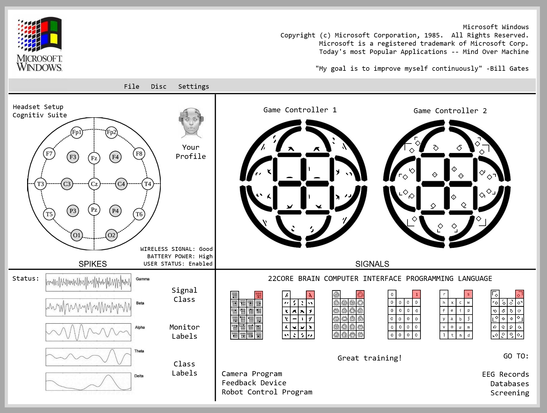This screenshot has width=547, height=413.
Task: Go to Screening
Action: [510, 393]
